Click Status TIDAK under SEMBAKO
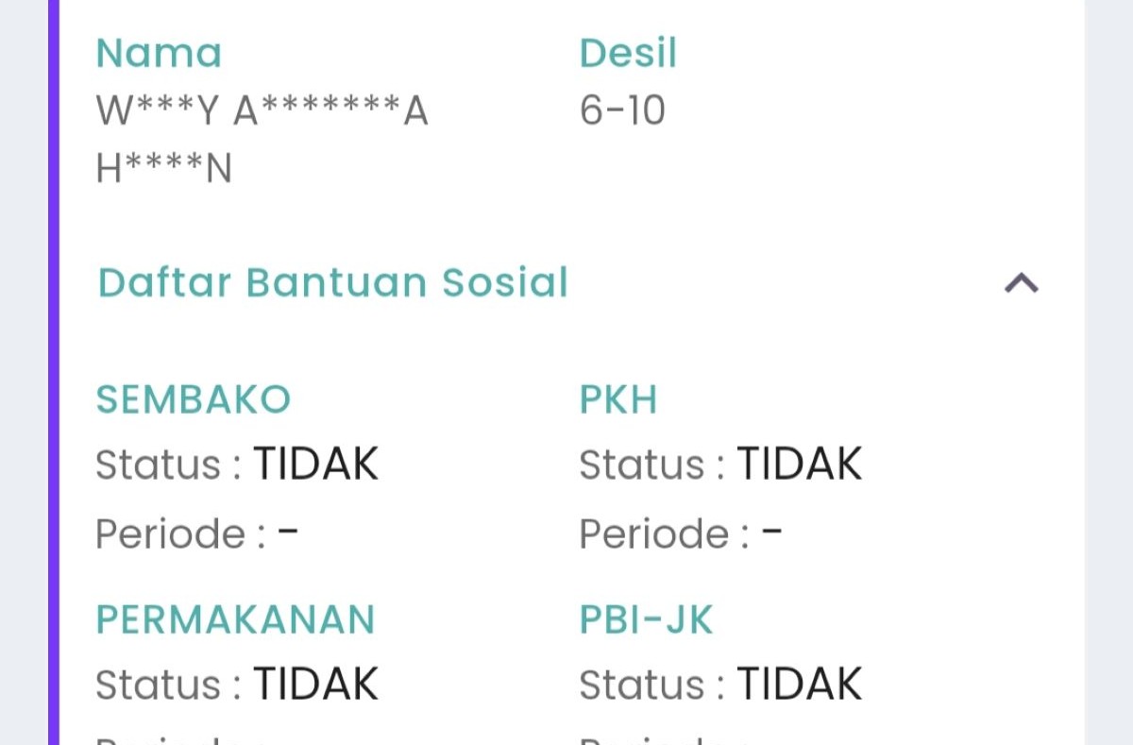Screen dimensions: 1133x745 pyautogui.click(x=315, y=463)
